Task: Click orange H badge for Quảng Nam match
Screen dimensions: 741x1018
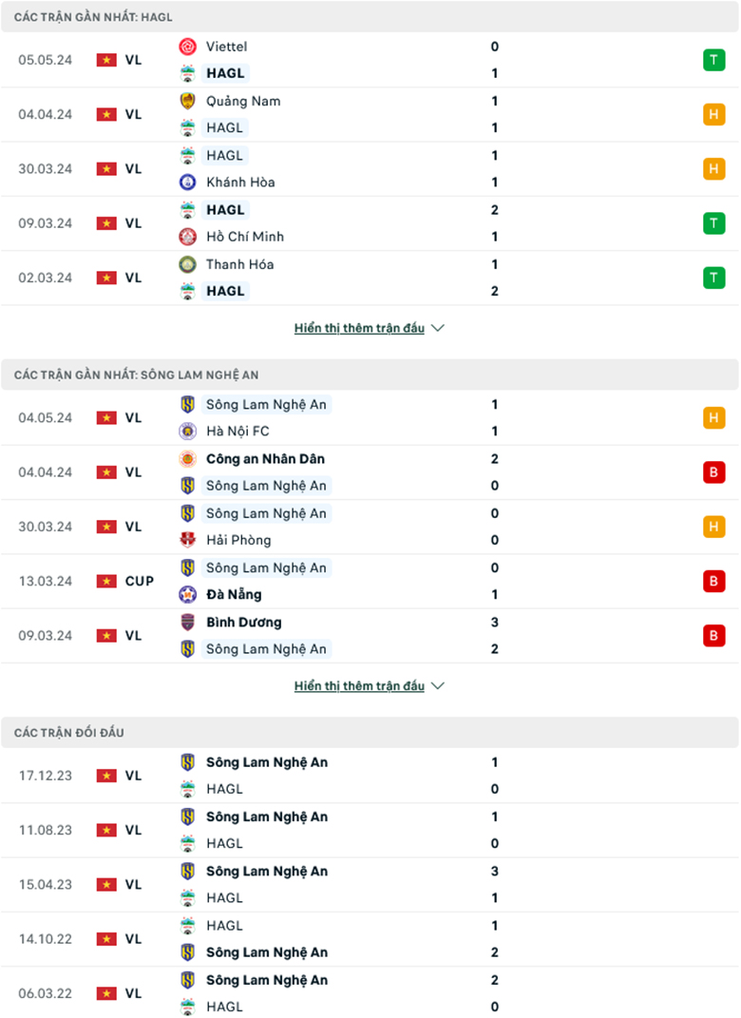Action: (x=713, y=114)
